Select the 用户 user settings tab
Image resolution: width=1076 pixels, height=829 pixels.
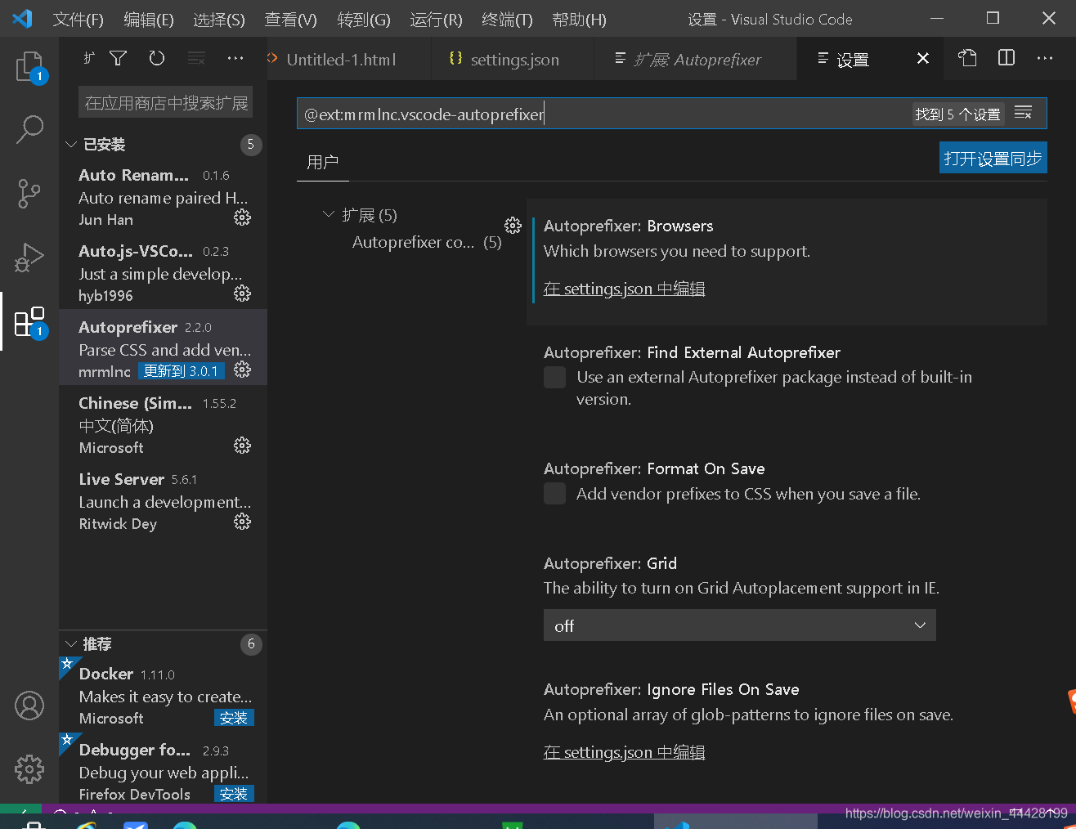tap(323, 162)
